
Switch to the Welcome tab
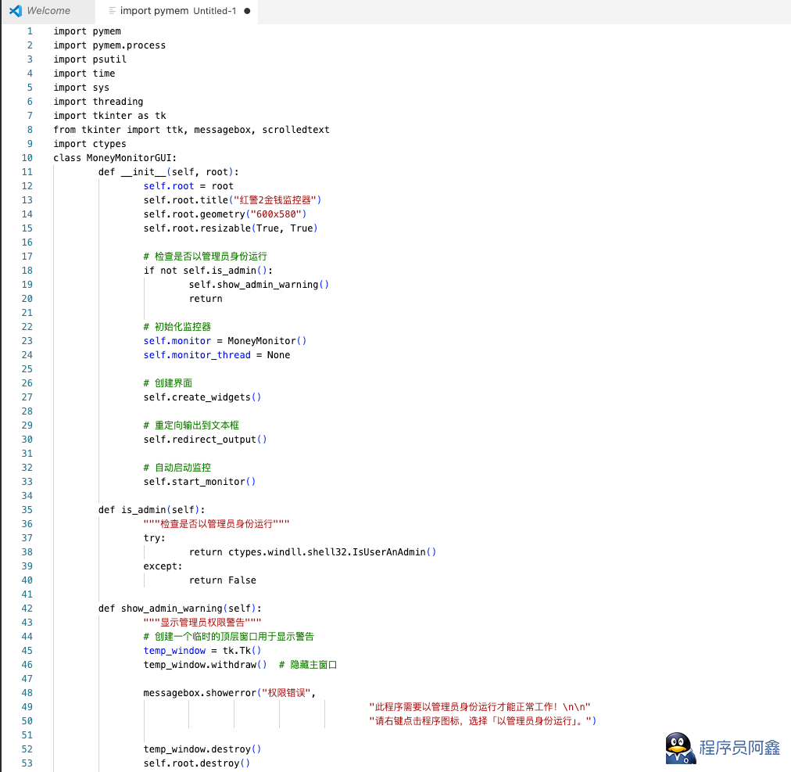tap(48, 11)
